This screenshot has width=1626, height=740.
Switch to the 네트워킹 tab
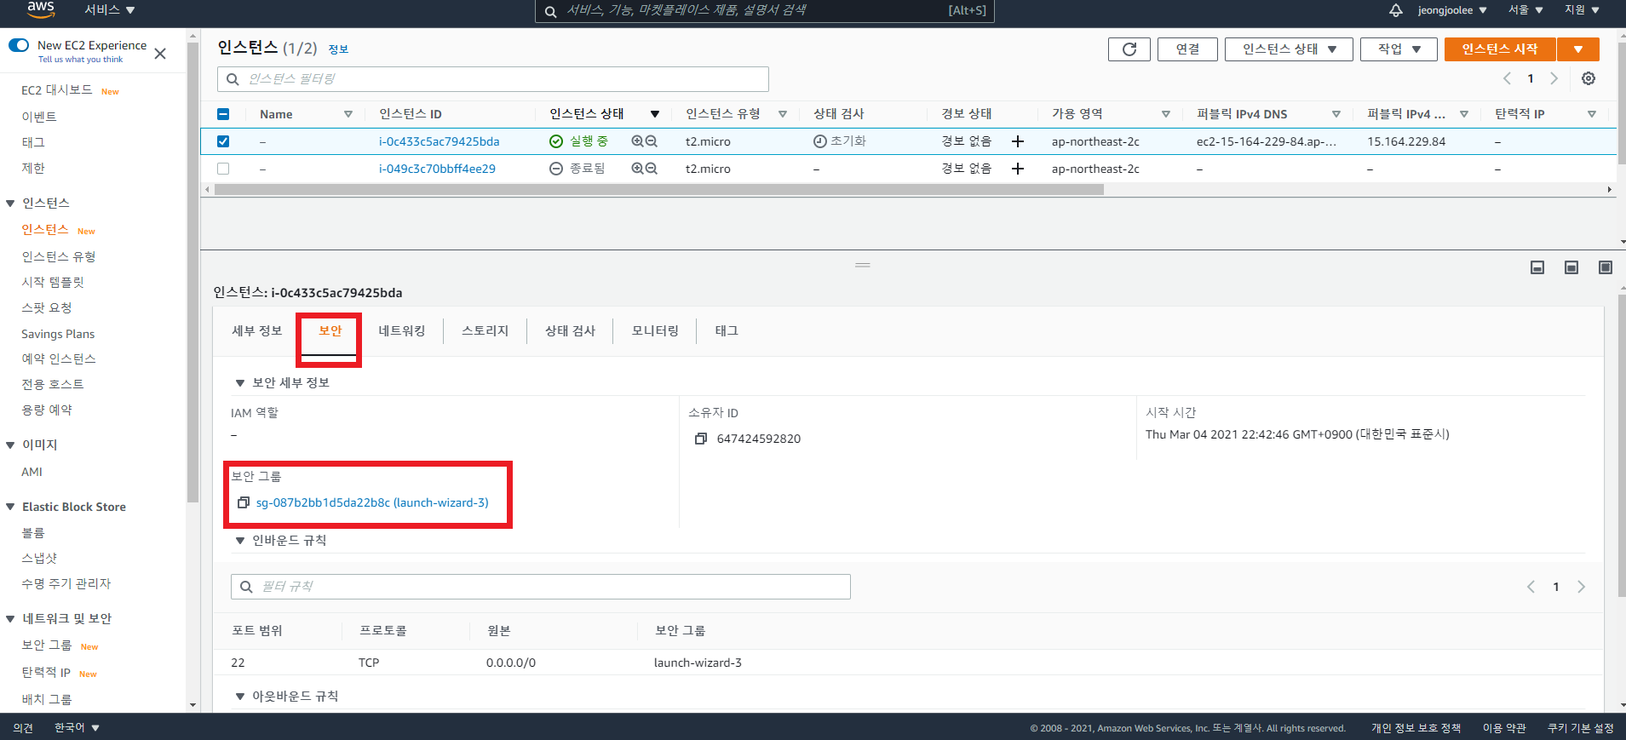click(x=402, y=330)
